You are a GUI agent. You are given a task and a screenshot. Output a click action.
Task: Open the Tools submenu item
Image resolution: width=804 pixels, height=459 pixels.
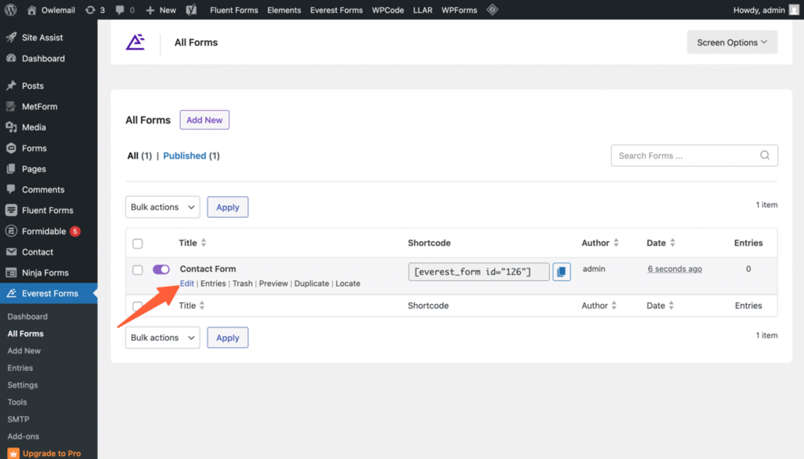click(17, 402)
